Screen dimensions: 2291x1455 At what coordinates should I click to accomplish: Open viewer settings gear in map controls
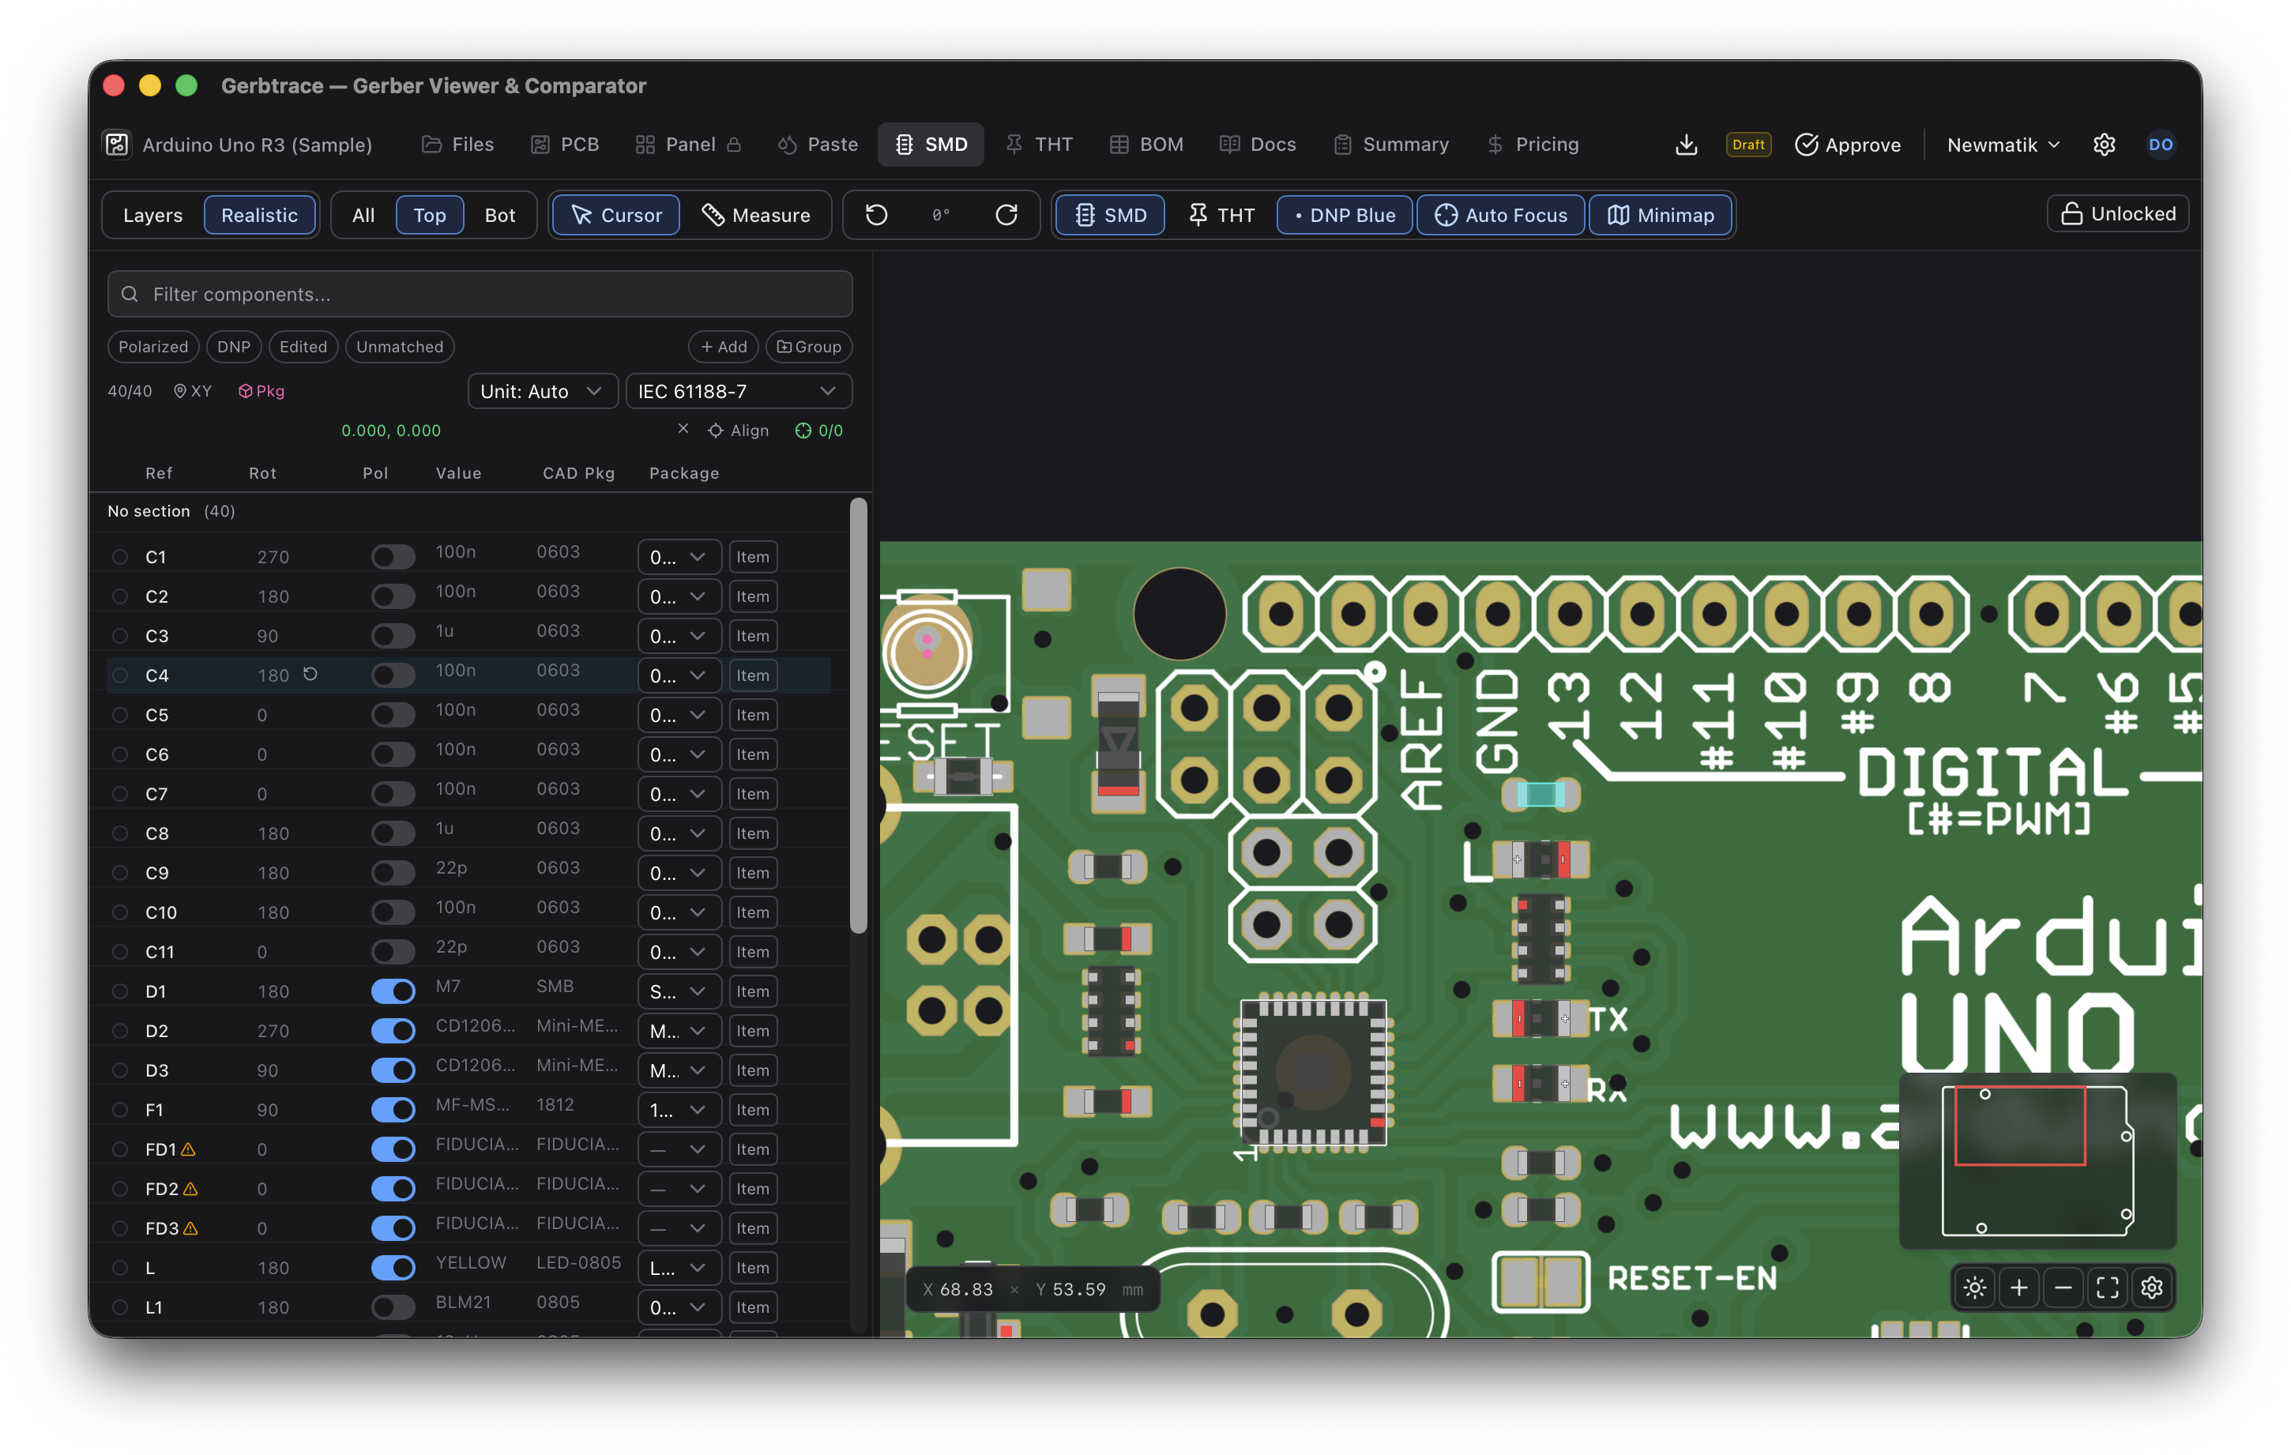pyautogui.click(x=2152, y=1288)
